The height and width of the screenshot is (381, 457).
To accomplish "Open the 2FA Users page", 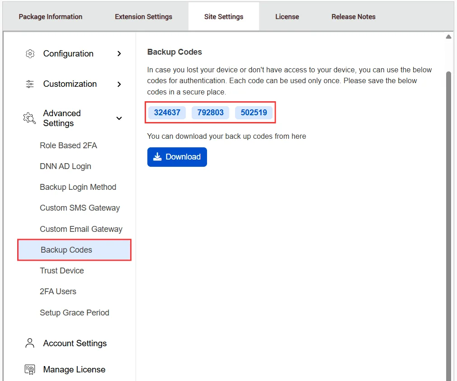I will pos(58,292).
